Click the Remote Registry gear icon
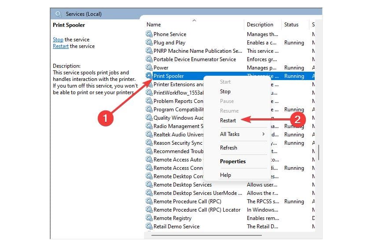Image resolution: width=386 pixels, height=249 pixels. click(149, 218)
